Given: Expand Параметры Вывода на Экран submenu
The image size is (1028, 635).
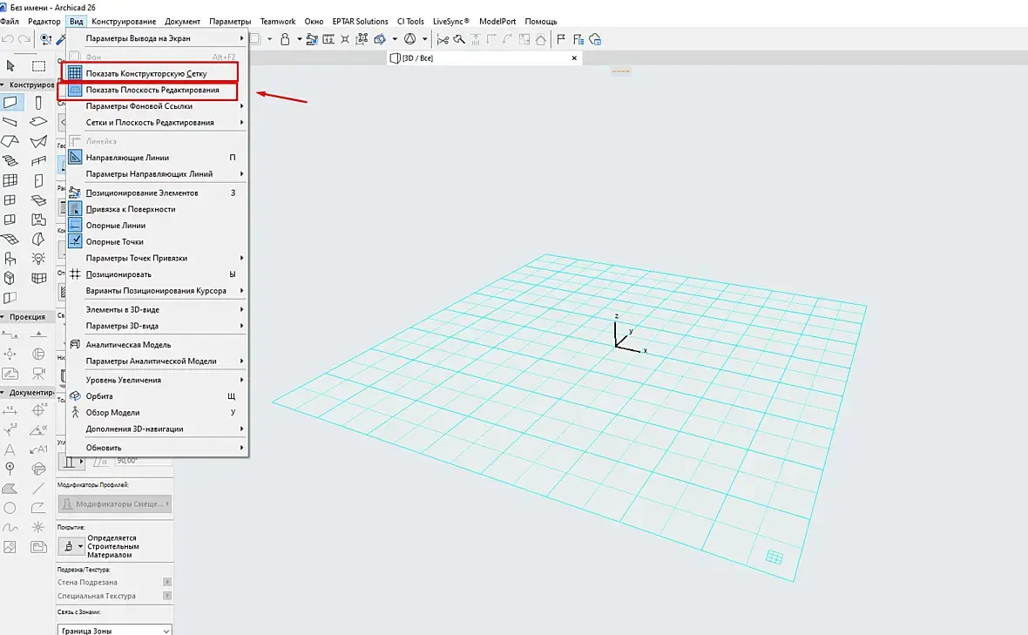Looking at the screenshot, I should pyautogui.click(x=138, y=38).
